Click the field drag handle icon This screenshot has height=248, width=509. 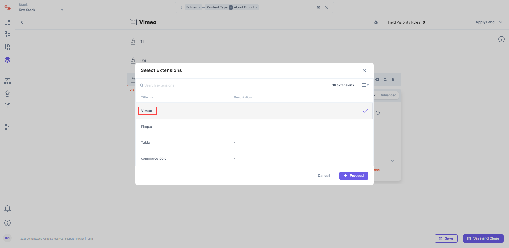393,79
